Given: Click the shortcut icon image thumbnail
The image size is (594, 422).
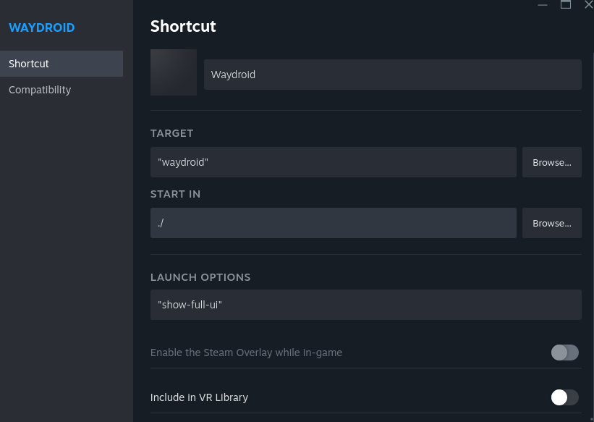Looking at the screenshot, I should [174, 72].
